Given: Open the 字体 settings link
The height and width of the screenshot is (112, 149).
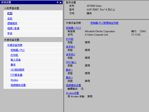Looking at the screenshot, I should [10, 34].
